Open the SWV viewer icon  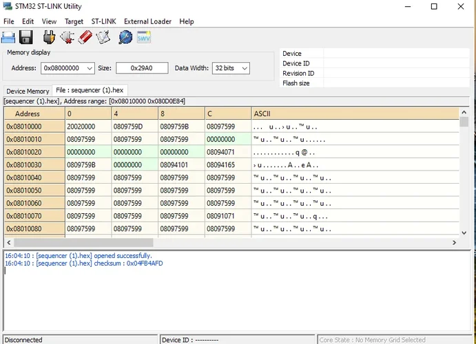click(x=143, y=37)
